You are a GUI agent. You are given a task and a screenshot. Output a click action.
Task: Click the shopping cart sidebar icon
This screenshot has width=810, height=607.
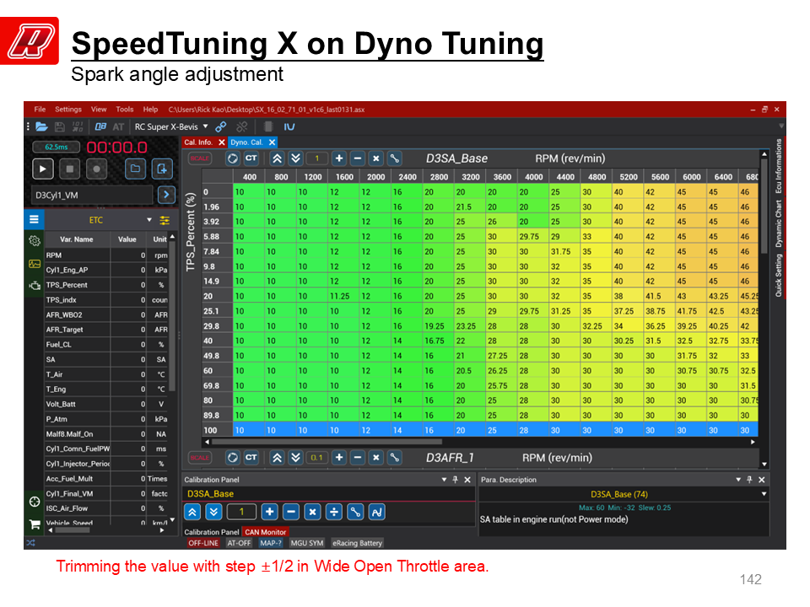coord(35,524)
